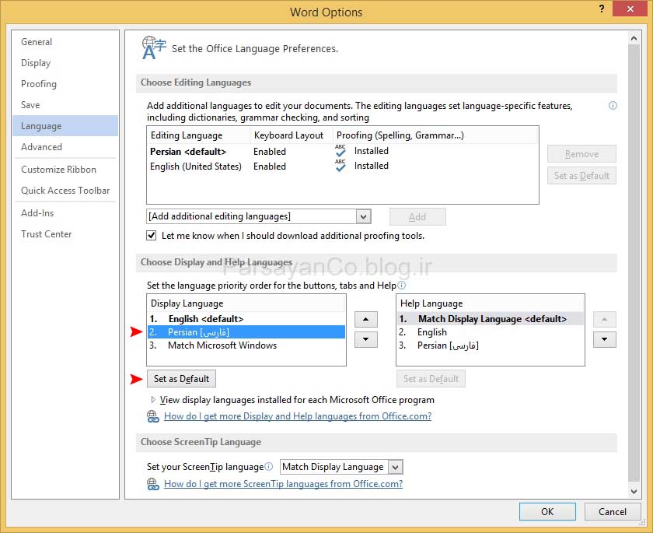Move display language up with arrow button

pyautogui.click(x=365, y=319)
